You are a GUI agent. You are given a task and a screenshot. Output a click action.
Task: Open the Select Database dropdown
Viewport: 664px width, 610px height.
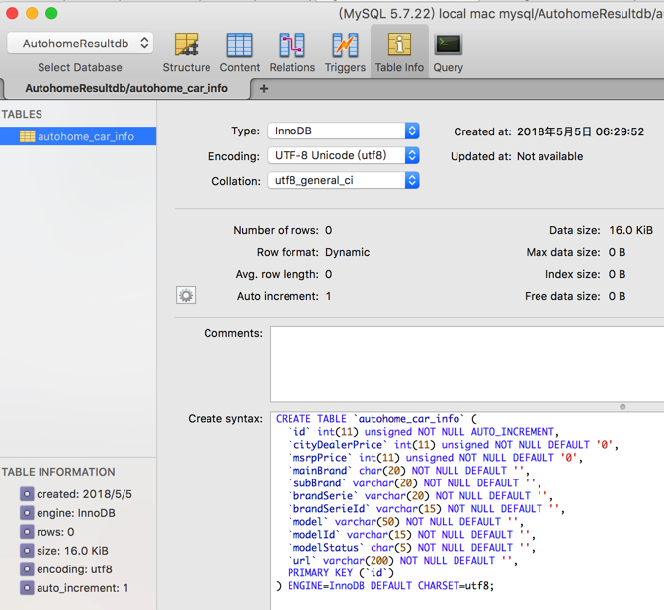[80, 44]
